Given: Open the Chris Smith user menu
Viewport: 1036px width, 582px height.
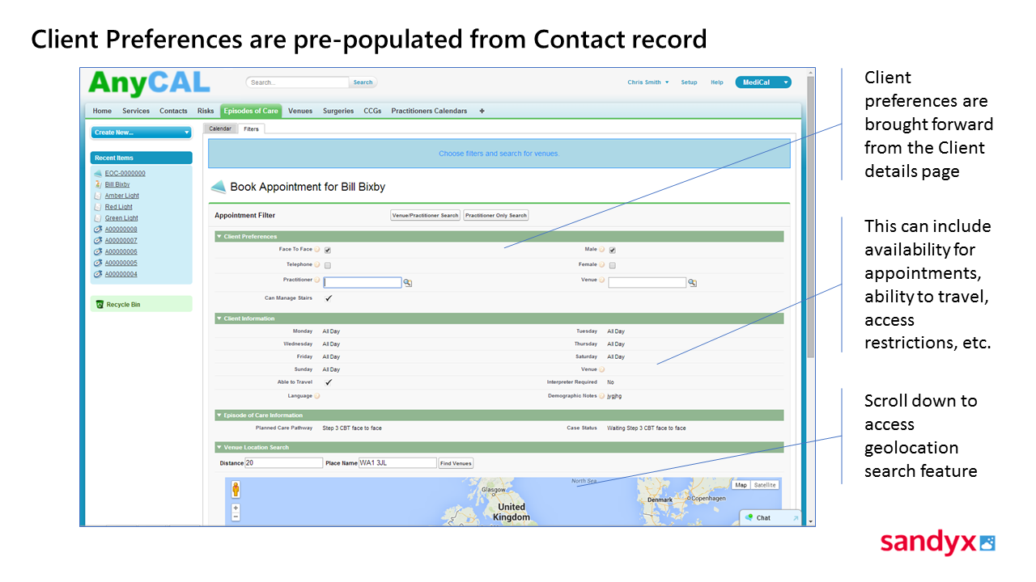Looking at the screenshot, I should tap(648, 82).
